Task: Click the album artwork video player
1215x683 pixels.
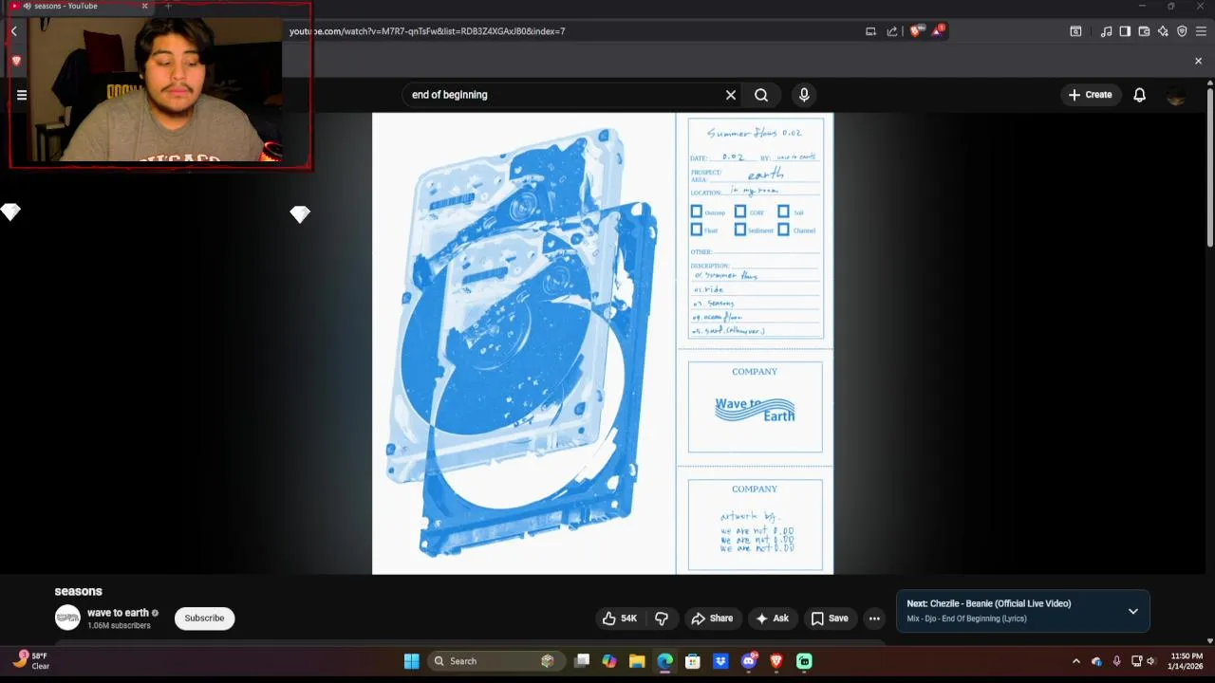Action: [x=603, y=343]
